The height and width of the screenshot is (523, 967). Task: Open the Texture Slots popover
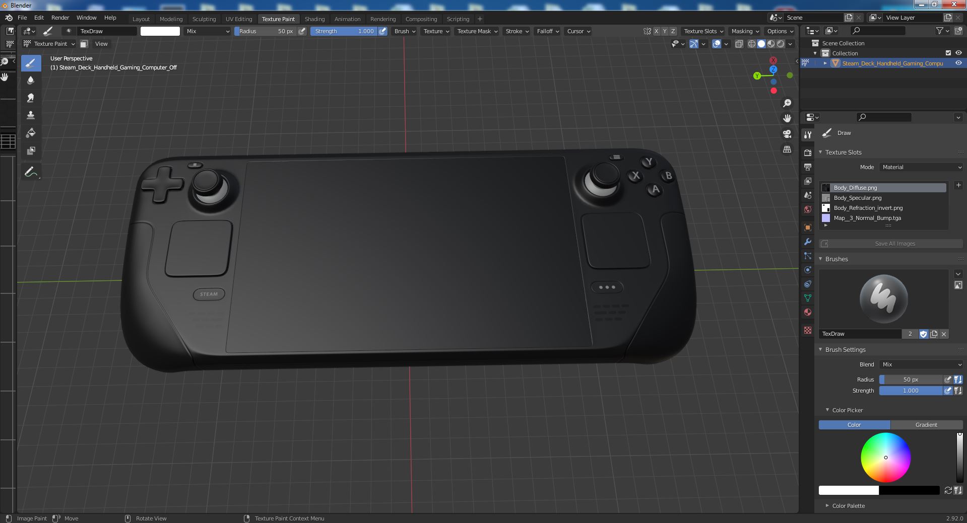[703, 31]
